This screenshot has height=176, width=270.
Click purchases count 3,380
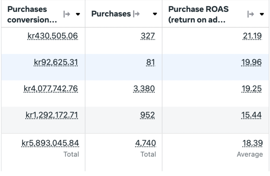[x=144, y=89]
